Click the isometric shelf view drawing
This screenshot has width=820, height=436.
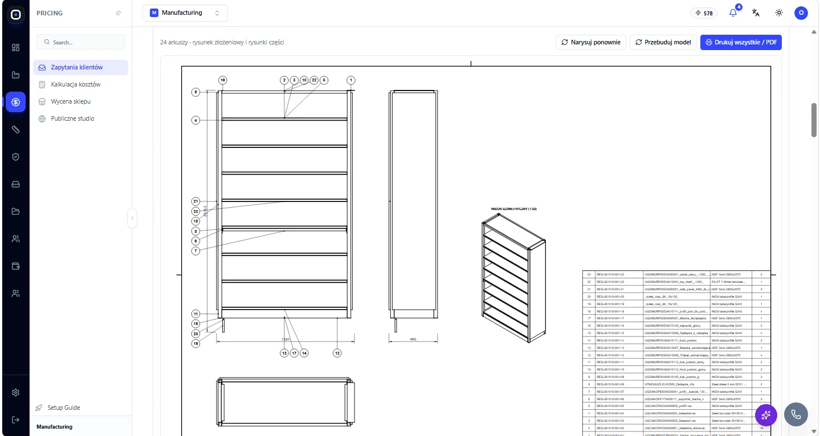pos(513,279)
